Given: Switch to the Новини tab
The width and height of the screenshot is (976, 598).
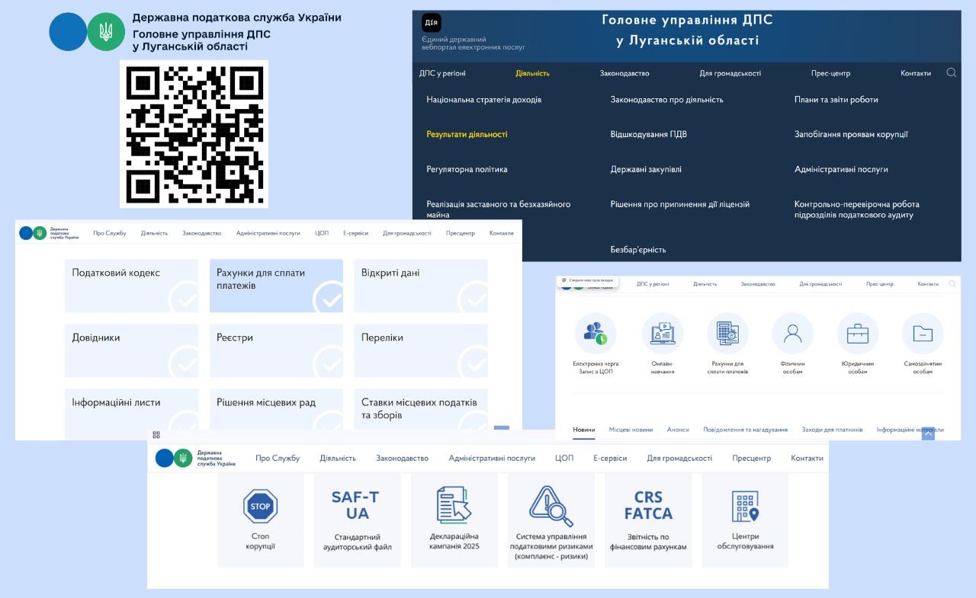Looking at the screenshot, I should pyautogui.click(x=584, y=430).
